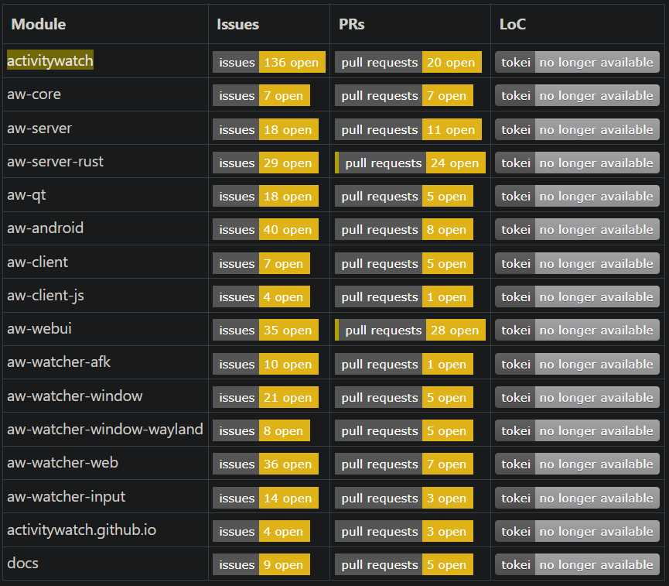
Task: Click the activitywatch 136 open issues badge
Action: click(x=269, y=63)
